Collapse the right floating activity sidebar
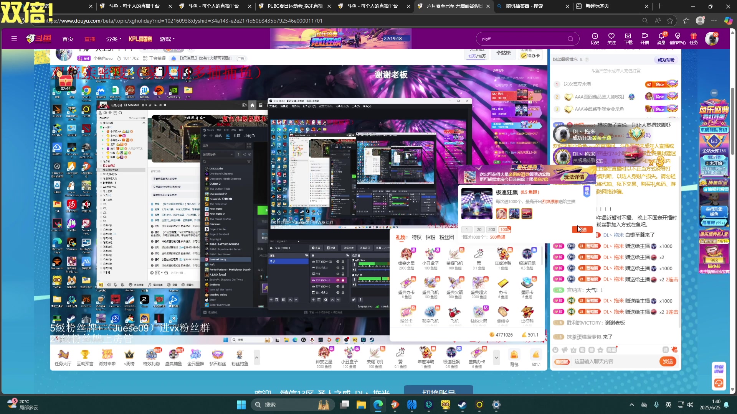 click(x=714, y=93)
